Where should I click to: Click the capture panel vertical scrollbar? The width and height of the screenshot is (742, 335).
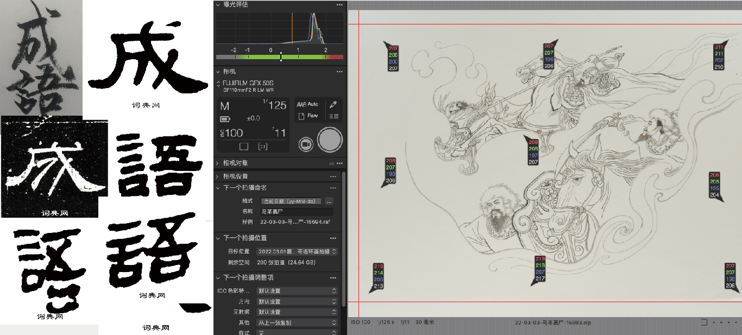point(343,239)
